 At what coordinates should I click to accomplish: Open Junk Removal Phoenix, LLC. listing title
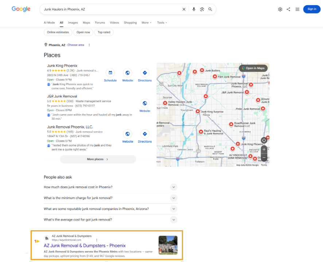70,127
